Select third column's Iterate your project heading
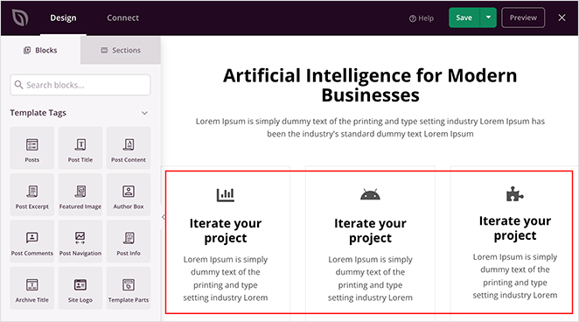The image size is (579, 322). click(x=515, y=227)
